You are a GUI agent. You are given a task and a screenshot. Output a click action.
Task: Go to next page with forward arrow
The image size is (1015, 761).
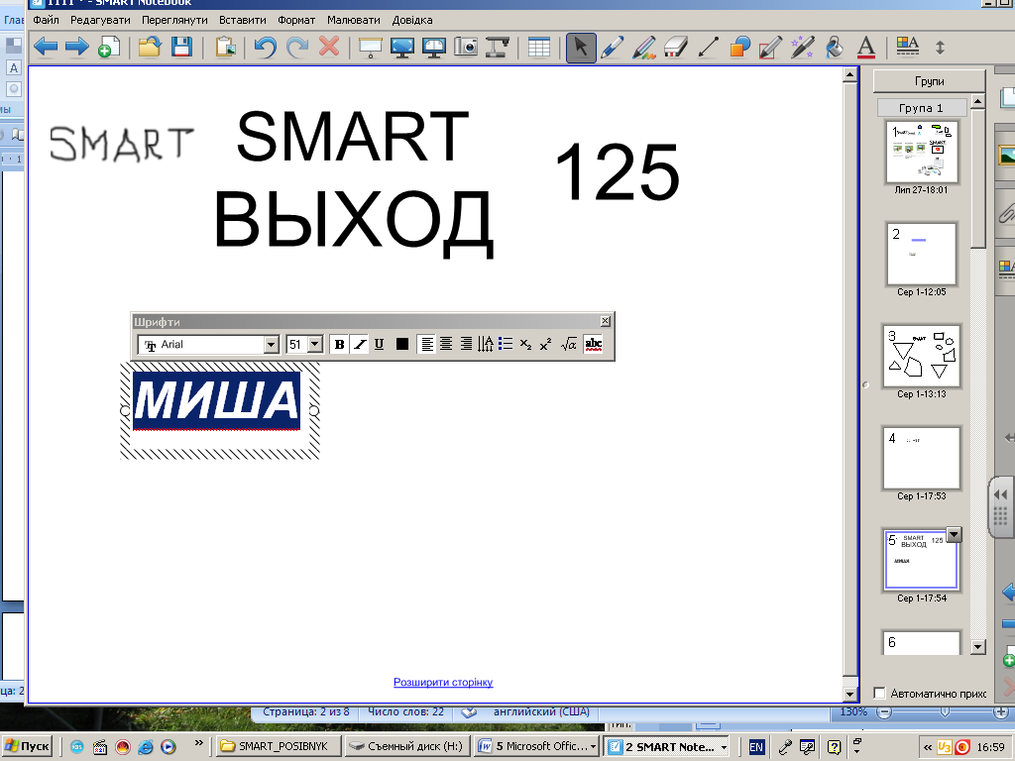(x=77, y=47)
